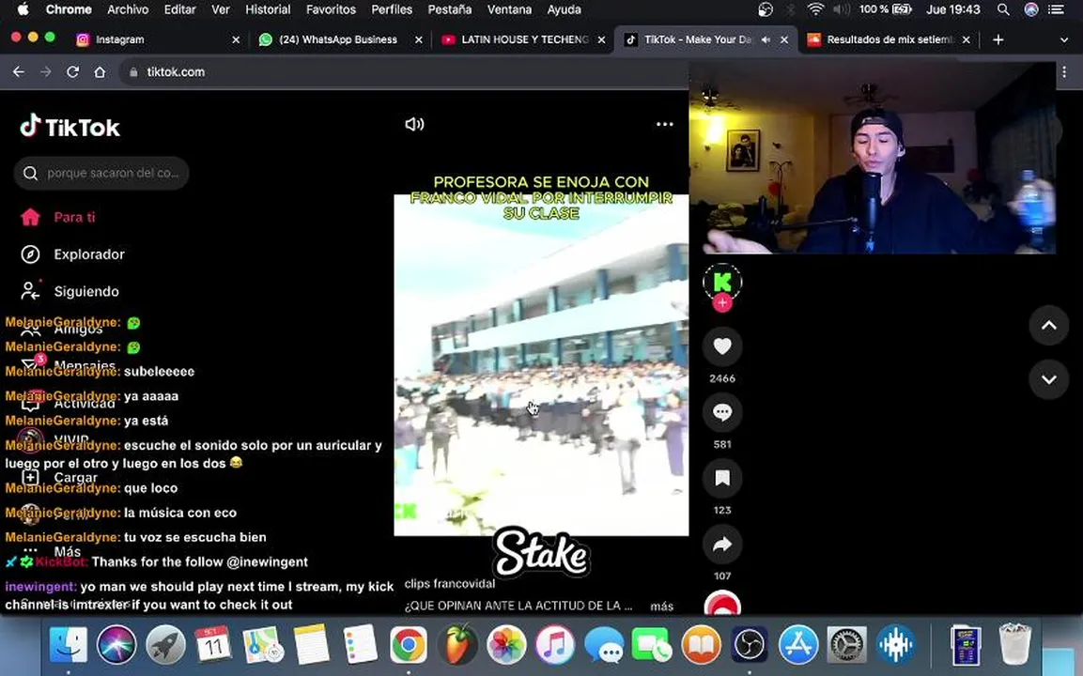
Task: Open OBS from the Dock
Action: [750, 645]
